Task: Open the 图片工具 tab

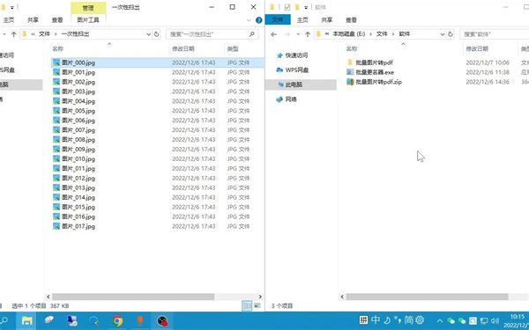Action: 88,20
